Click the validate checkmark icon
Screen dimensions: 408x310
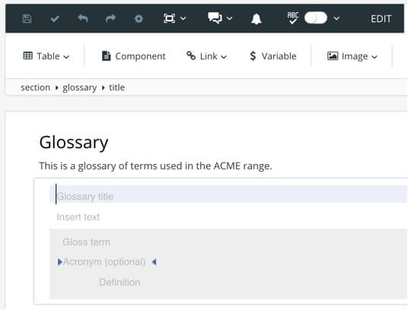(55, 19)
